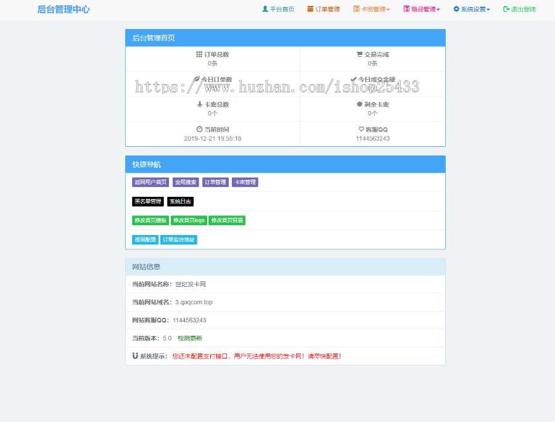
Task: Click the 快捷导航 panel header
Action: tap(286, 164)
